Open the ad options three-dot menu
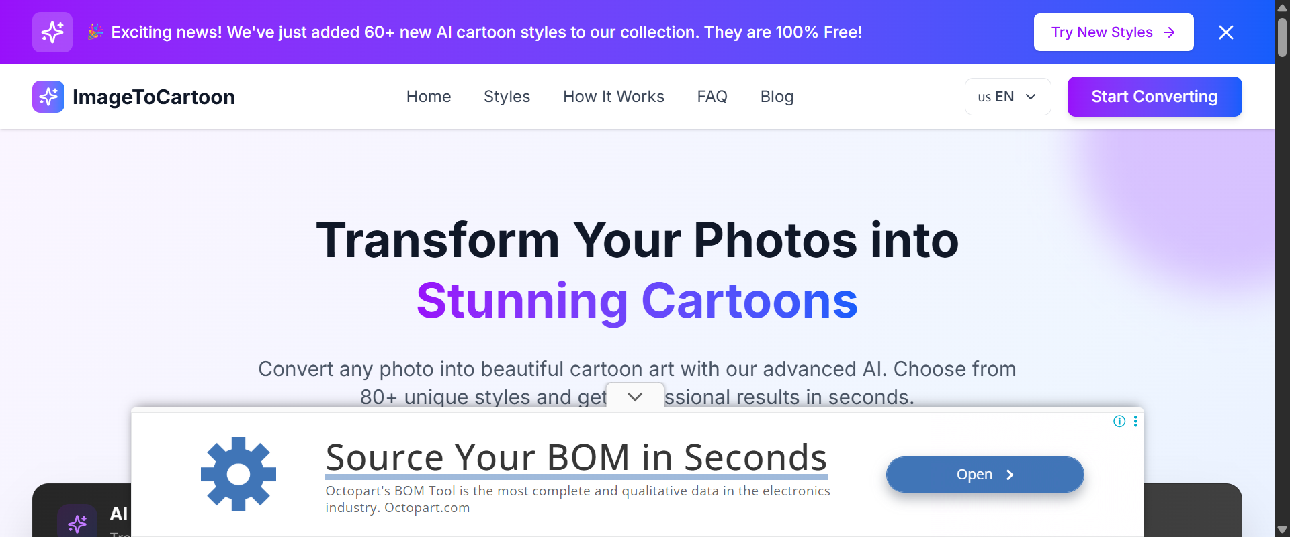This screenshot has height=537, width=1290. coord(1135,421)
